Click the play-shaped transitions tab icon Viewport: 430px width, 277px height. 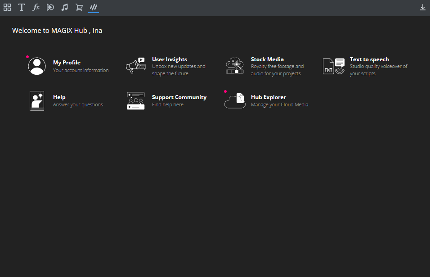click(50, 7)
